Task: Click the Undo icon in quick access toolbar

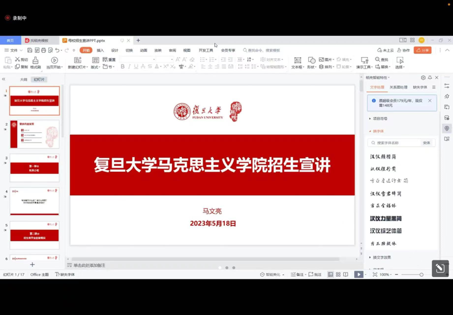Action: 57,50
